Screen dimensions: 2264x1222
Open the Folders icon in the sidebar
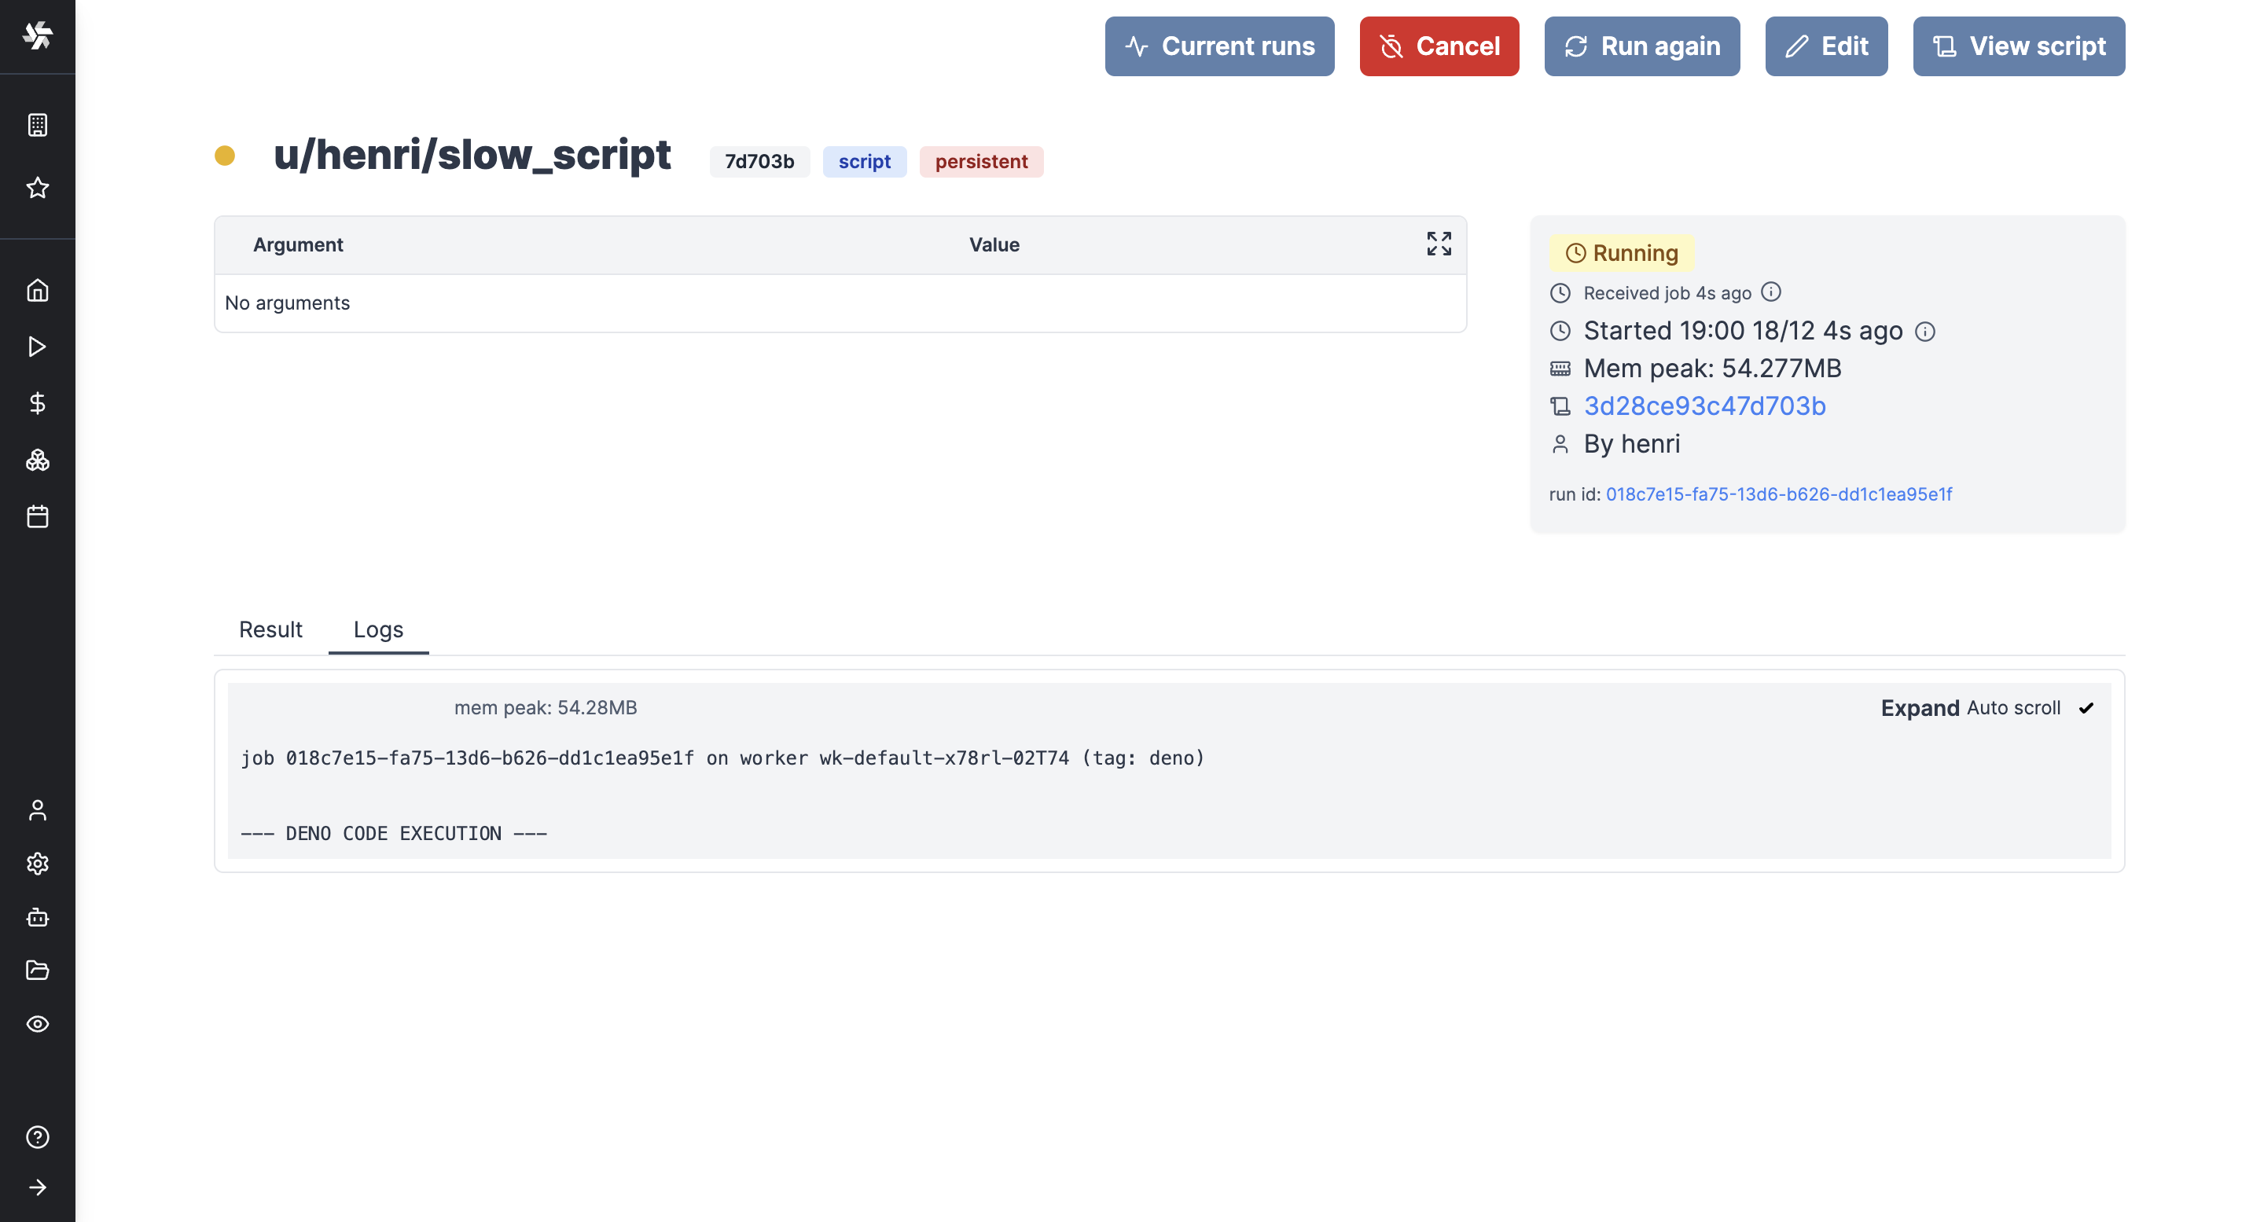click(x=38, y=970)
